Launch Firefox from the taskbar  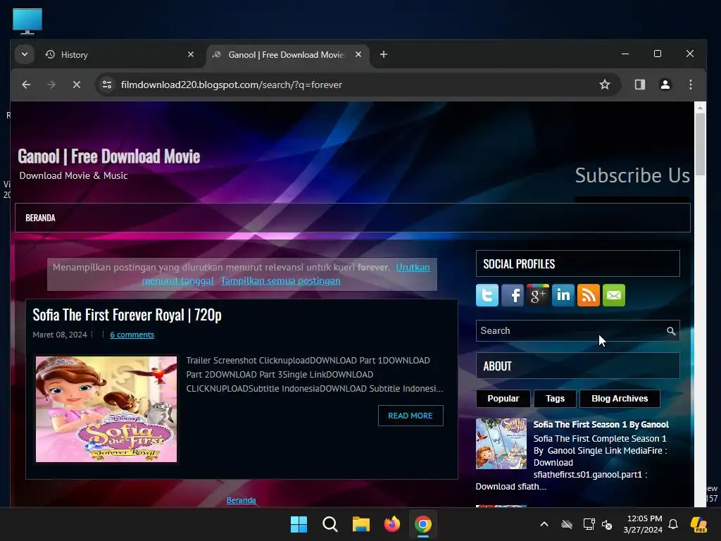391,524
